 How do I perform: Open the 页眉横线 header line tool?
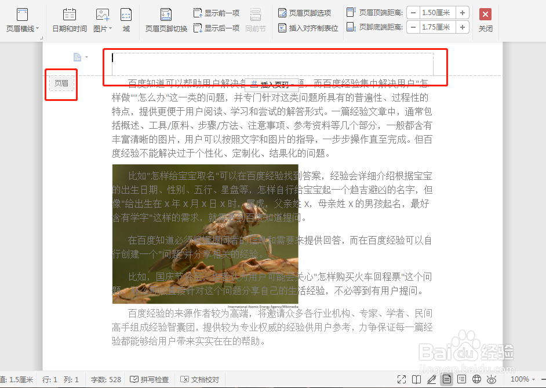click(x=22, y=20)
